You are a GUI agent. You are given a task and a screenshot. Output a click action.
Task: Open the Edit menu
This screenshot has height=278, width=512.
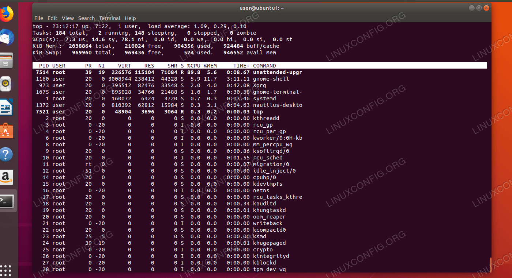pos(52,18)
